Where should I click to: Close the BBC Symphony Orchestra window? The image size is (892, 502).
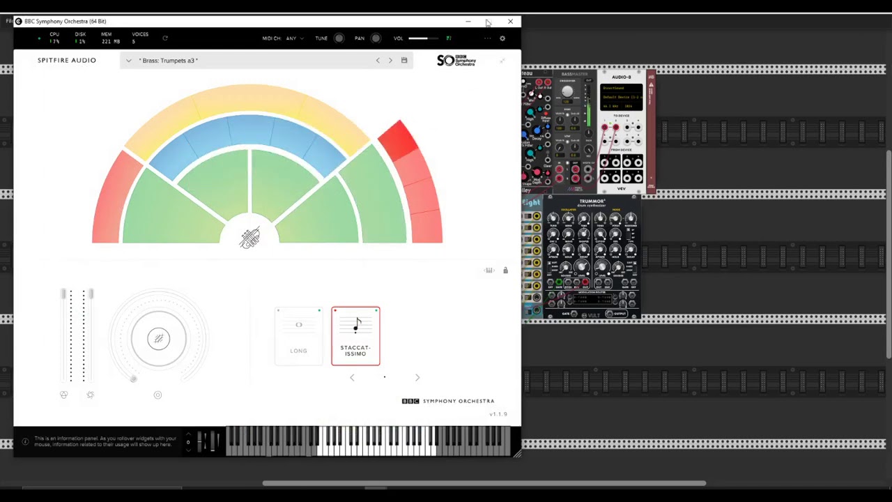[510, 22]
